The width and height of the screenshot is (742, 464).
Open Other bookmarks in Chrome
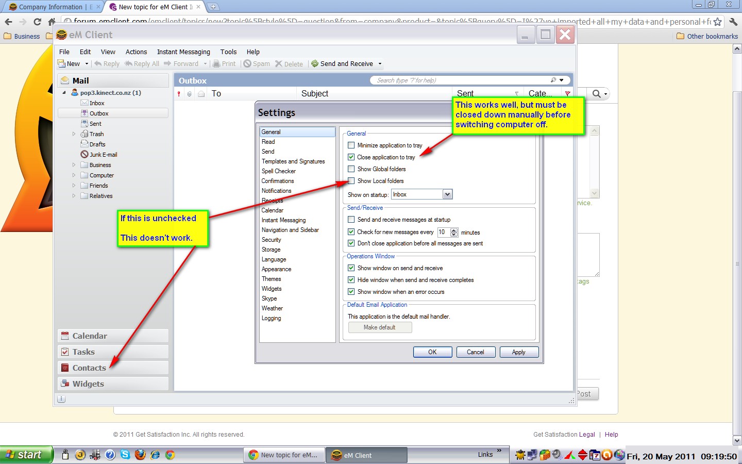(x=707, y=36)
